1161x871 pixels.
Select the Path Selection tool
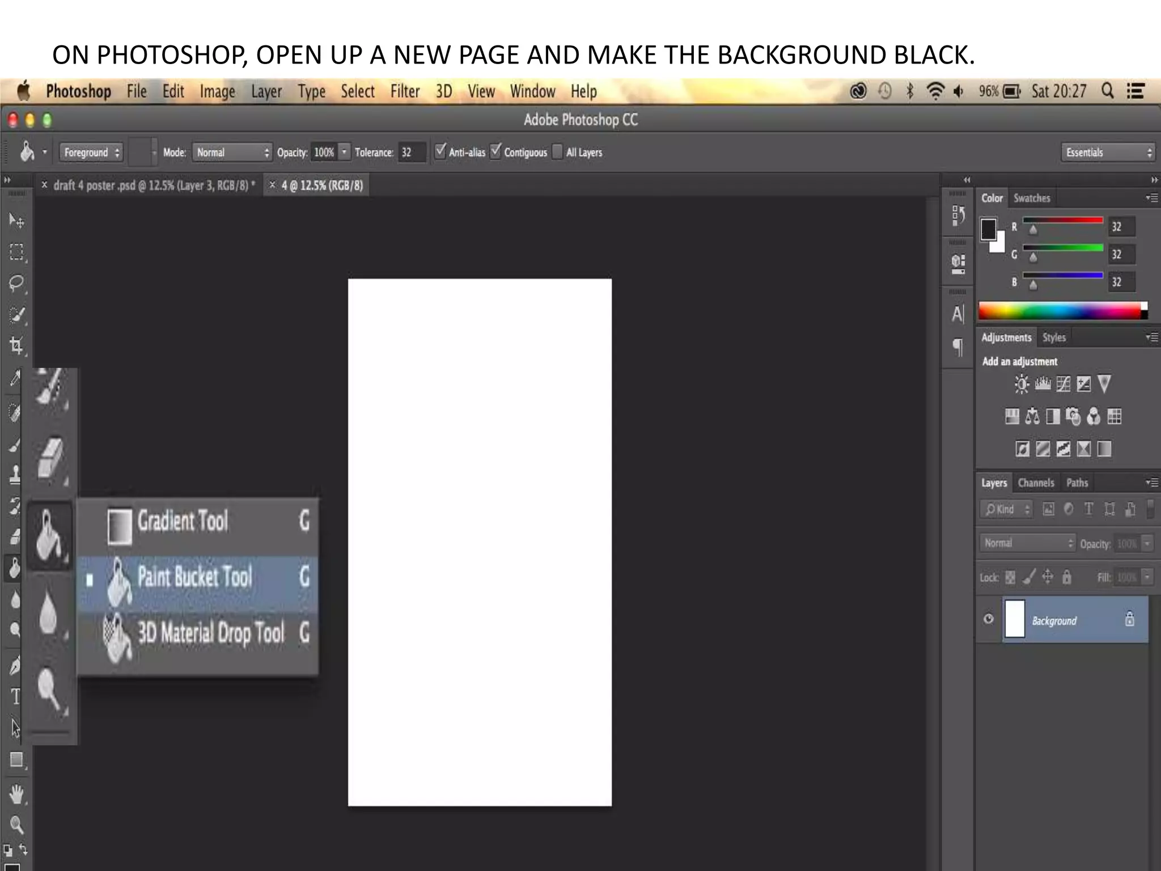click(15, 728)
